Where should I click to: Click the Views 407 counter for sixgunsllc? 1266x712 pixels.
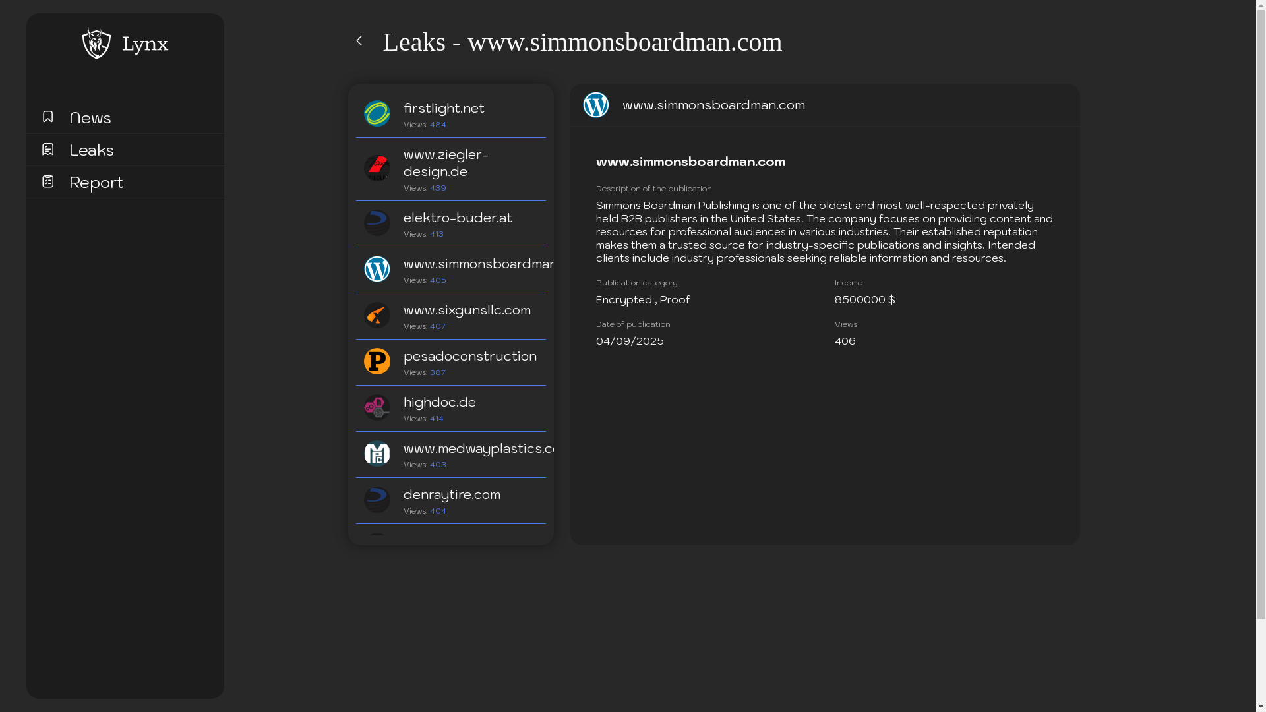(437, 326)
